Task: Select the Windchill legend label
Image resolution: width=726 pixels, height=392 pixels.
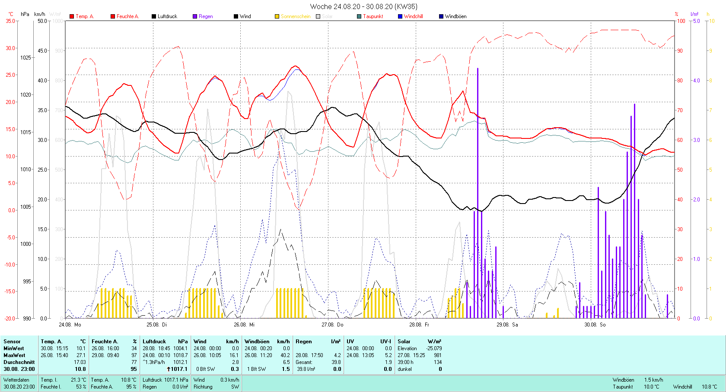Action: [x=414, y=16]
